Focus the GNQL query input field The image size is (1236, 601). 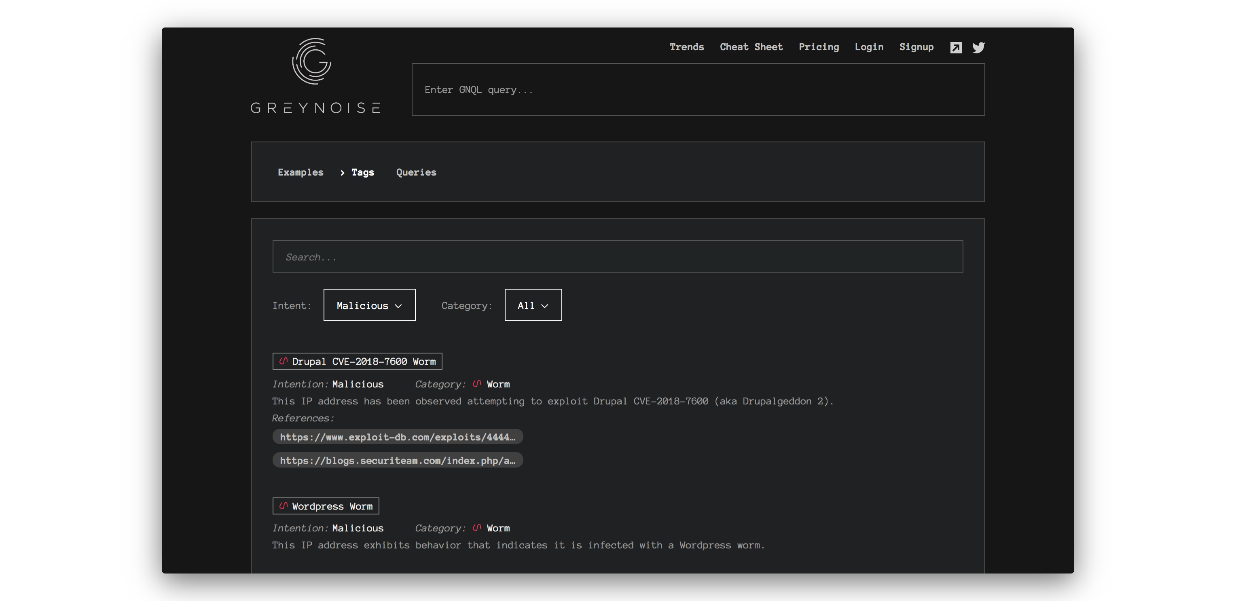pos(698,90)
